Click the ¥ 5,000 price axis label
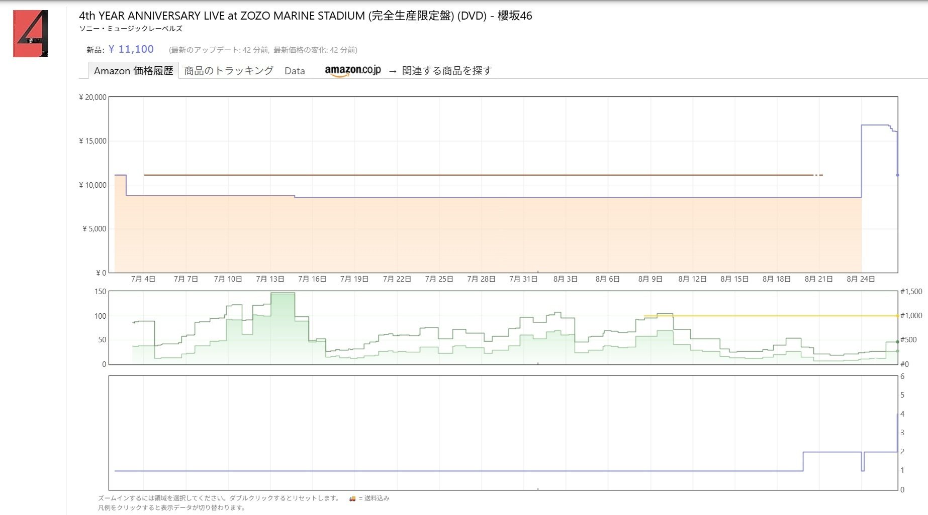 [95, 229]
